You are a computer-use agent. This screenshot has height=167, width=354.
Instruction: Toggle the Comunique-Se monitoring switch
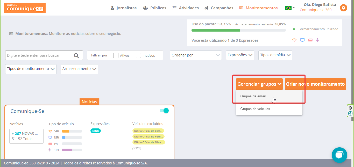pos(164,111)
